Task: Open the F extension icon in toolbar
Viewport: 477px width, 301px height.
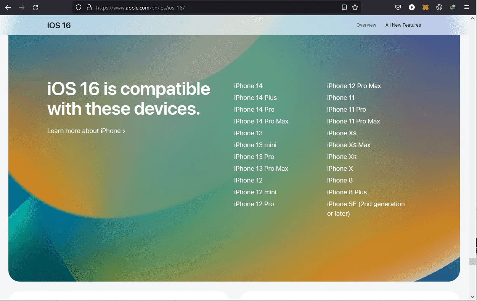Action: click(x=412, y=7)
